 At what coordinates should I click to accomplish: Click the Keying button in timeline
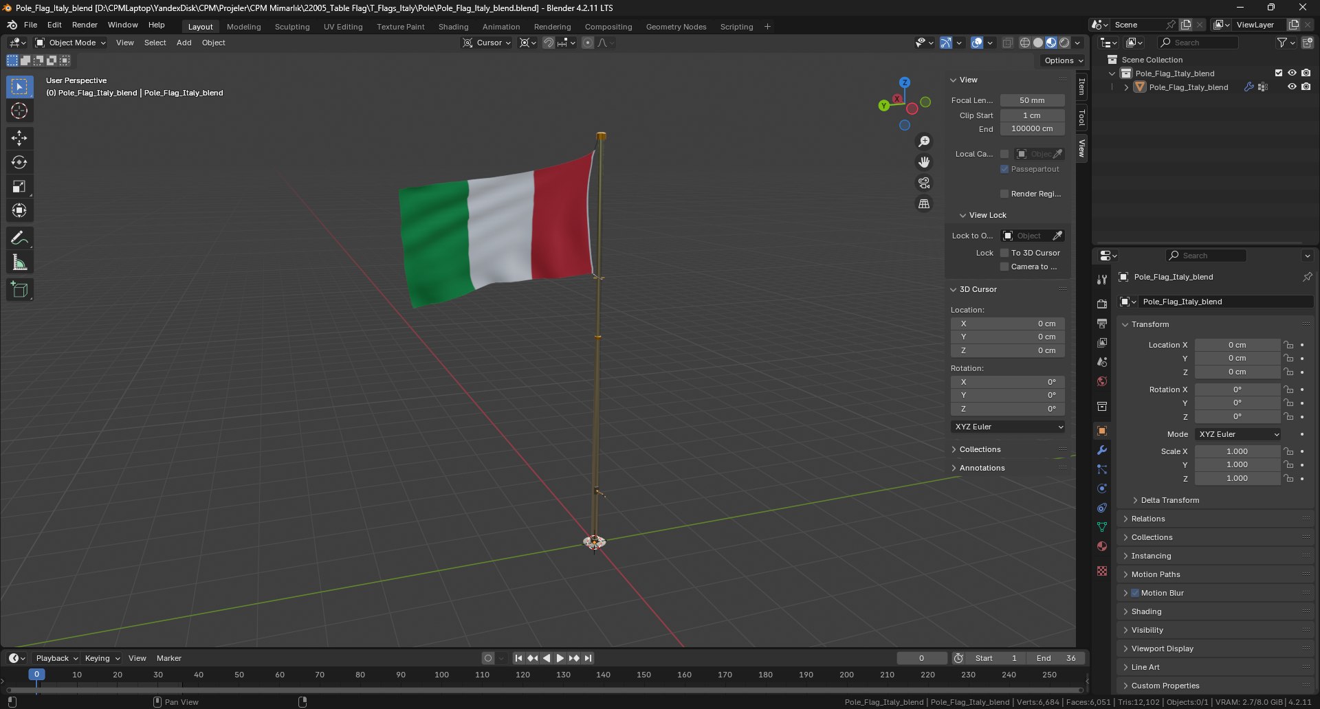pos(102,658)
